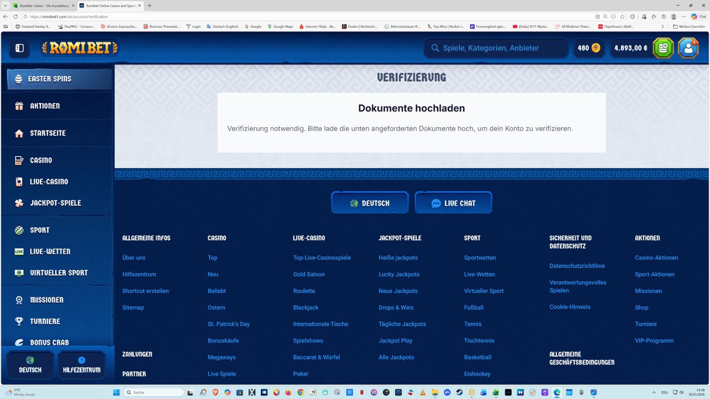Start a Live Chat session

coord(453,203)
